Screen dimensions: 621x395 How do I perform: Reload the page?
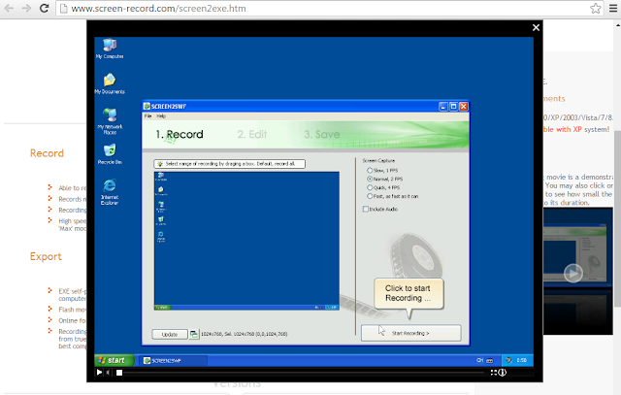click(44, 9)
